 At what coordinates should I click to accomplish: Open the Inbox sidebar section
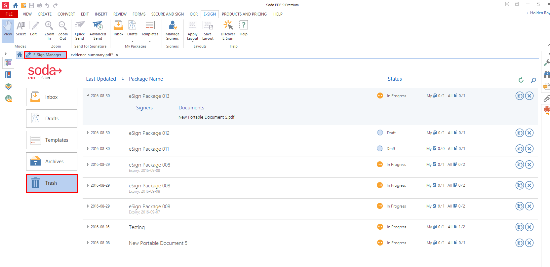(52, 97)
